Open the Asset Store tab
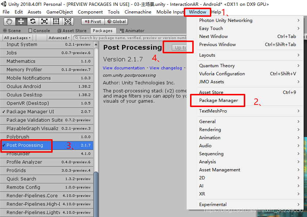This screenshot has width=307, height=217. pos(72,31)
